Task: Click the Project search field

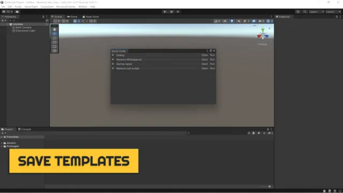Action: (217, 133)
